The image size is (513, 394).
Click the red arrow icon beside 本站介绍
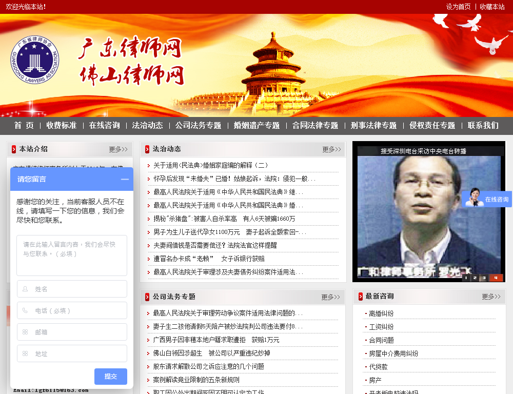(x=14, y=149)
